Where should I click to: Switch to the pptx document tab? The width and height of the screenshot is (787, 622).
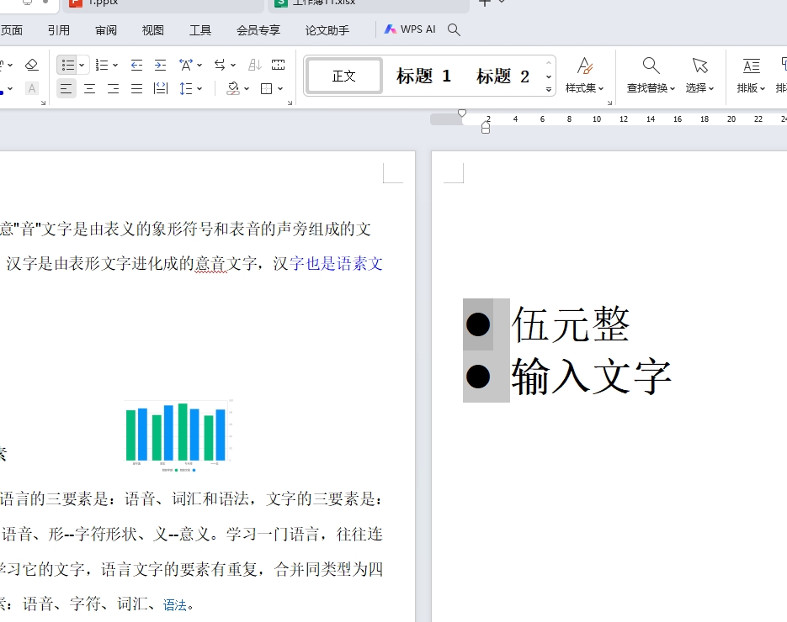click(163, 4)
